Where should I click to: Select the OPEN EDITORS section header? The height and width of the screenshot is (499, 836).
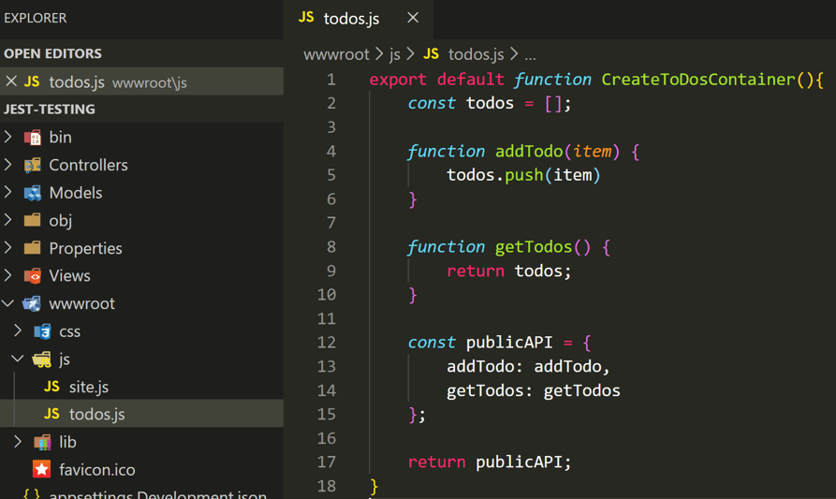141,53
